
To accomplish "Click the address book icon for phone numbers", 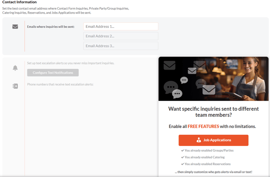I will pos(15,86).
